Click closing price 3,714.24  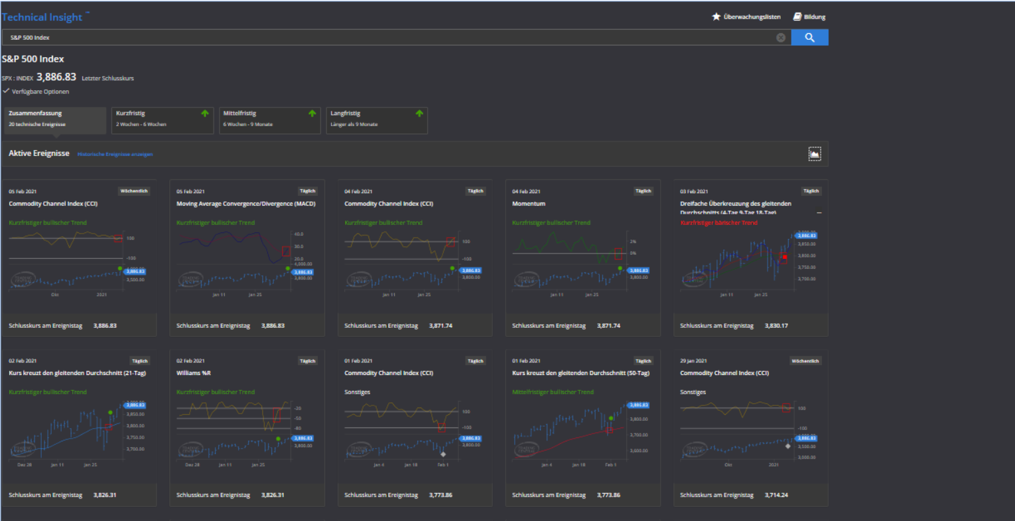coord(776,495)
